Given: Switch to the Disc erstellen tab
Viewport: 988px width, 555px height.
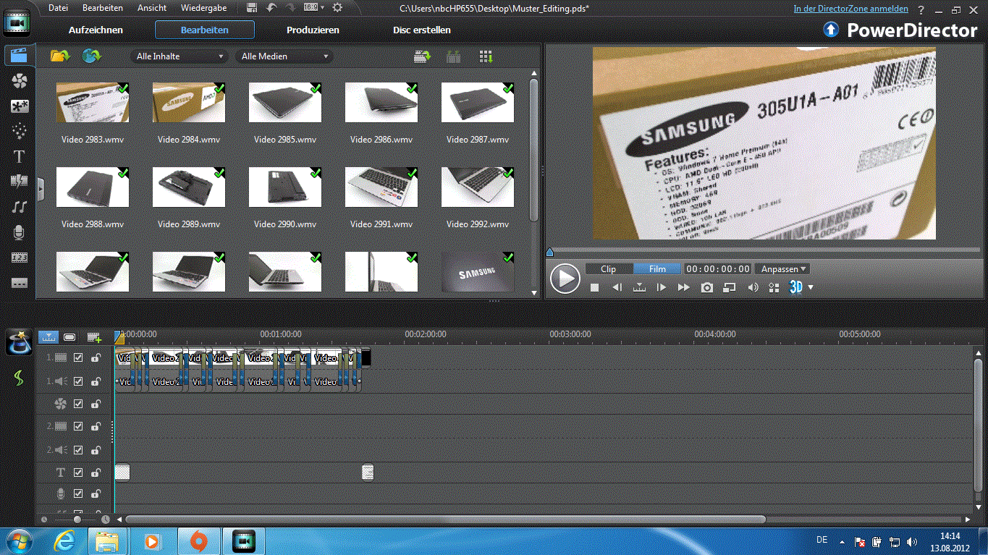Looking at the screenshot, I should coord(422,30).
